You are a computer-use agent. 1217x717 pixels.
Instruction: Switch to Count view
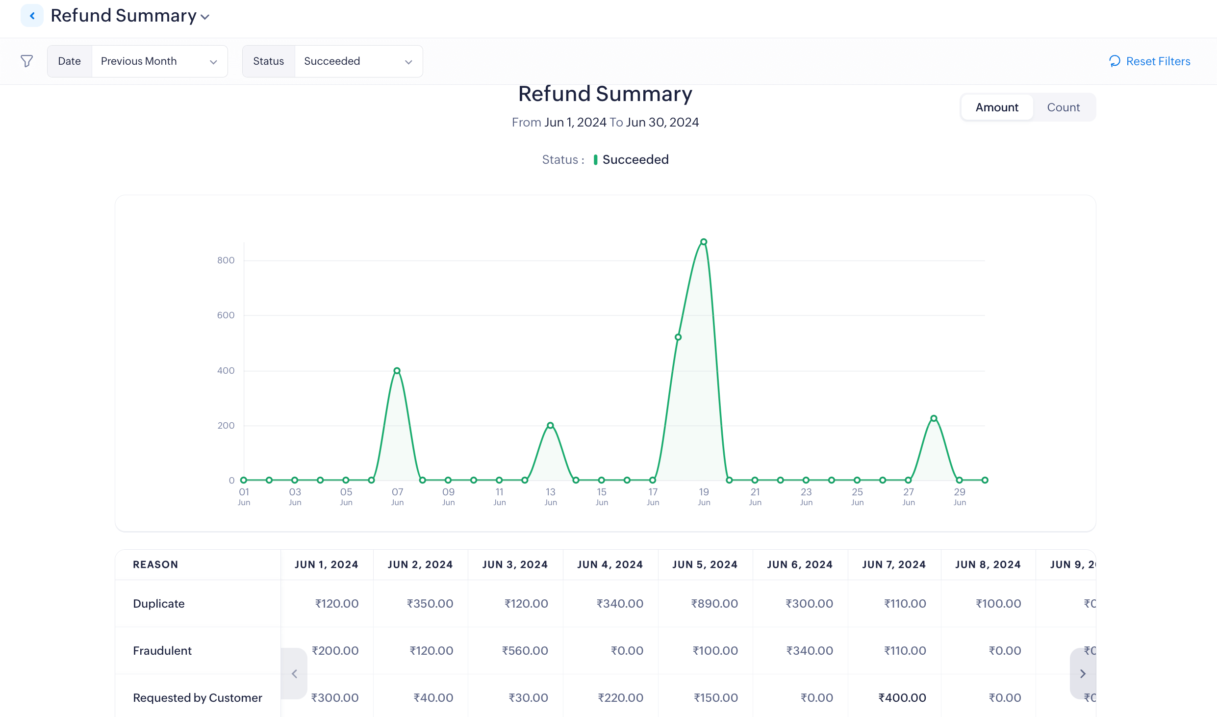tap(1063, 107)
